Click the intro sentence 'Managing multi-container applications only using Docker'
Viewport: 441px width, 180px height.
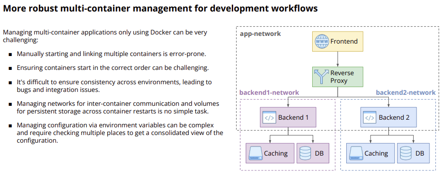(105, 36)
